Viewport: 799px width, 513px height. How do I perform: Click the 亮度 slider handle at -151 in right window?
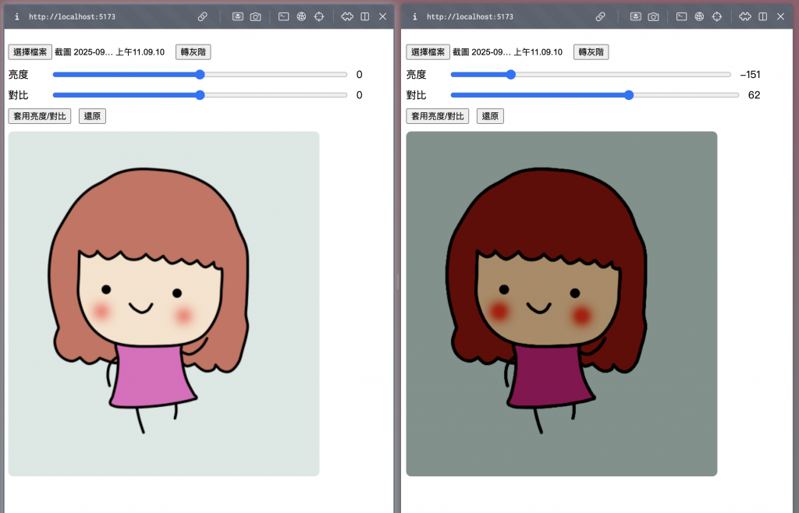coord(511,75)
